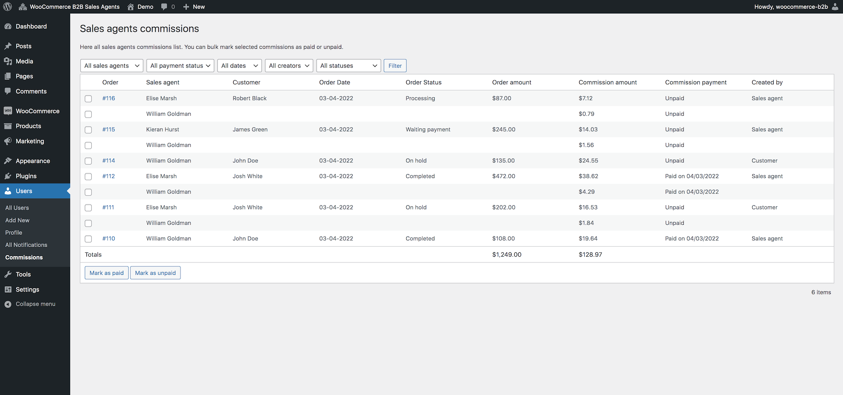
Task: Select All Notifications in the Users submenu
Action: pyautogui.click(x=26, y=244)
